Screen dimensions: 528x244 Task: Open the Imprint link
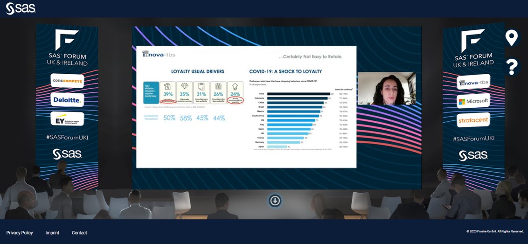point(52,233)
